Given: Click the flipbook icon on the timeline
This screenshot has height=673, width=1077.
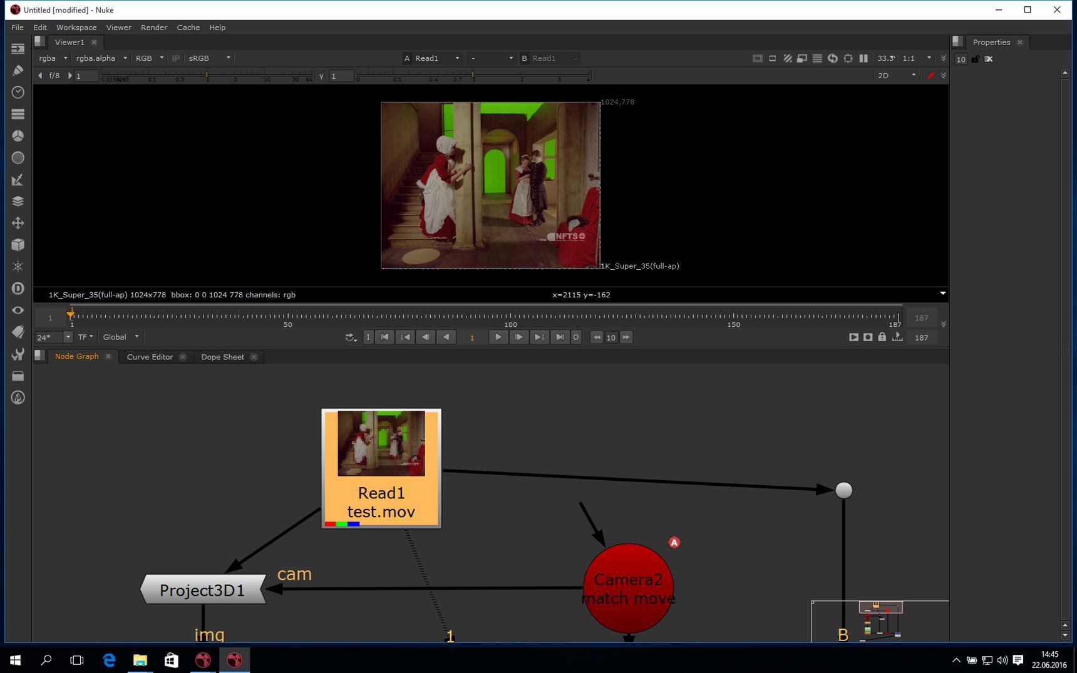Looking at the screenshot, I should point(853,337).
